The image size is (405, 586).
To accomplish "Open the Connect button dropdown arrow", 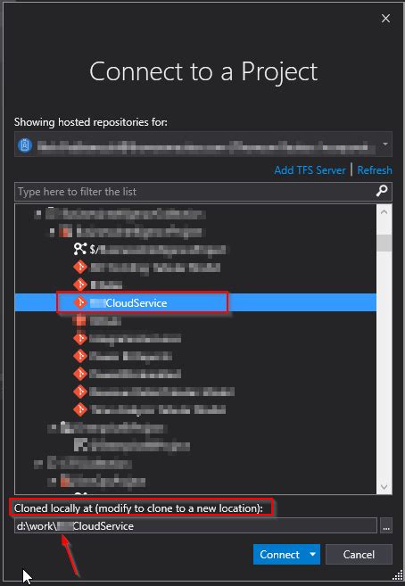I will pyautogui.click(x=313, y=554).
